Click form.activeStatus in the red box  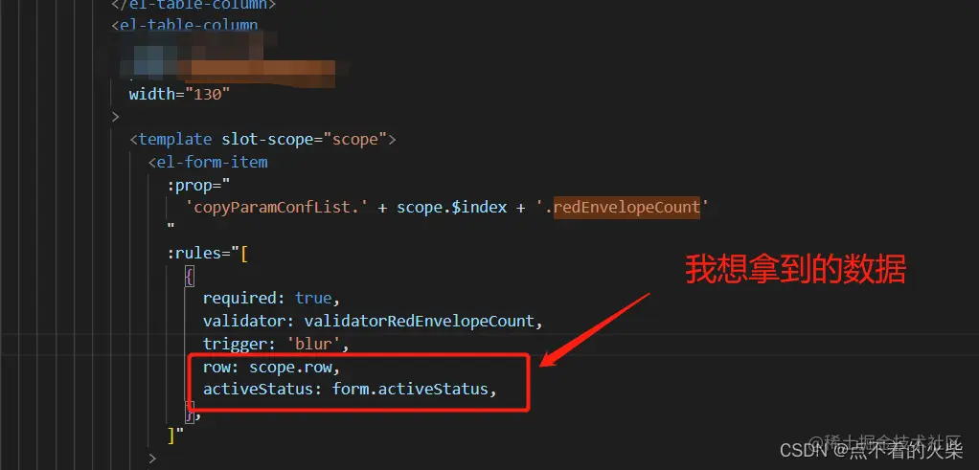pyautogui.click(x=410, y=390)
